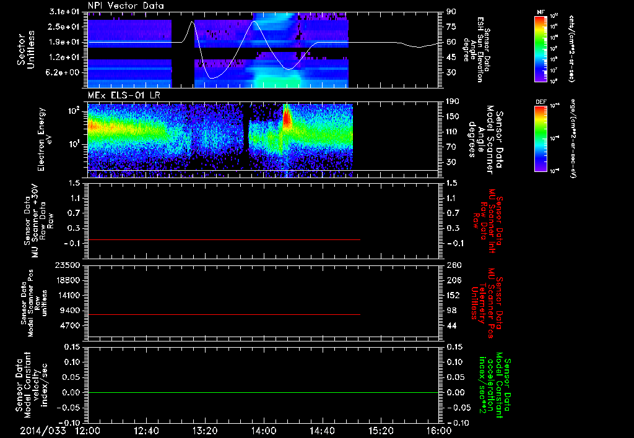Screen dimensions: 634x438
Task: Click the 12:40 time axis label
Action: (x=146, y=431)
